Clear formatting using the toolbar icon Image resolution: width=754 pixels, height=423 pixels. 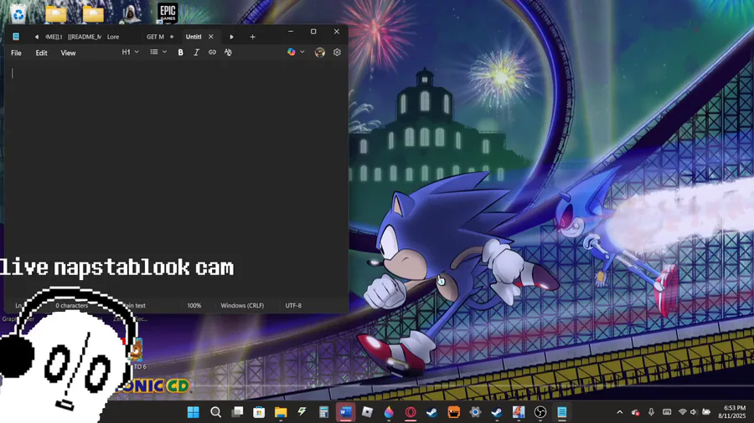click(228, 53)
